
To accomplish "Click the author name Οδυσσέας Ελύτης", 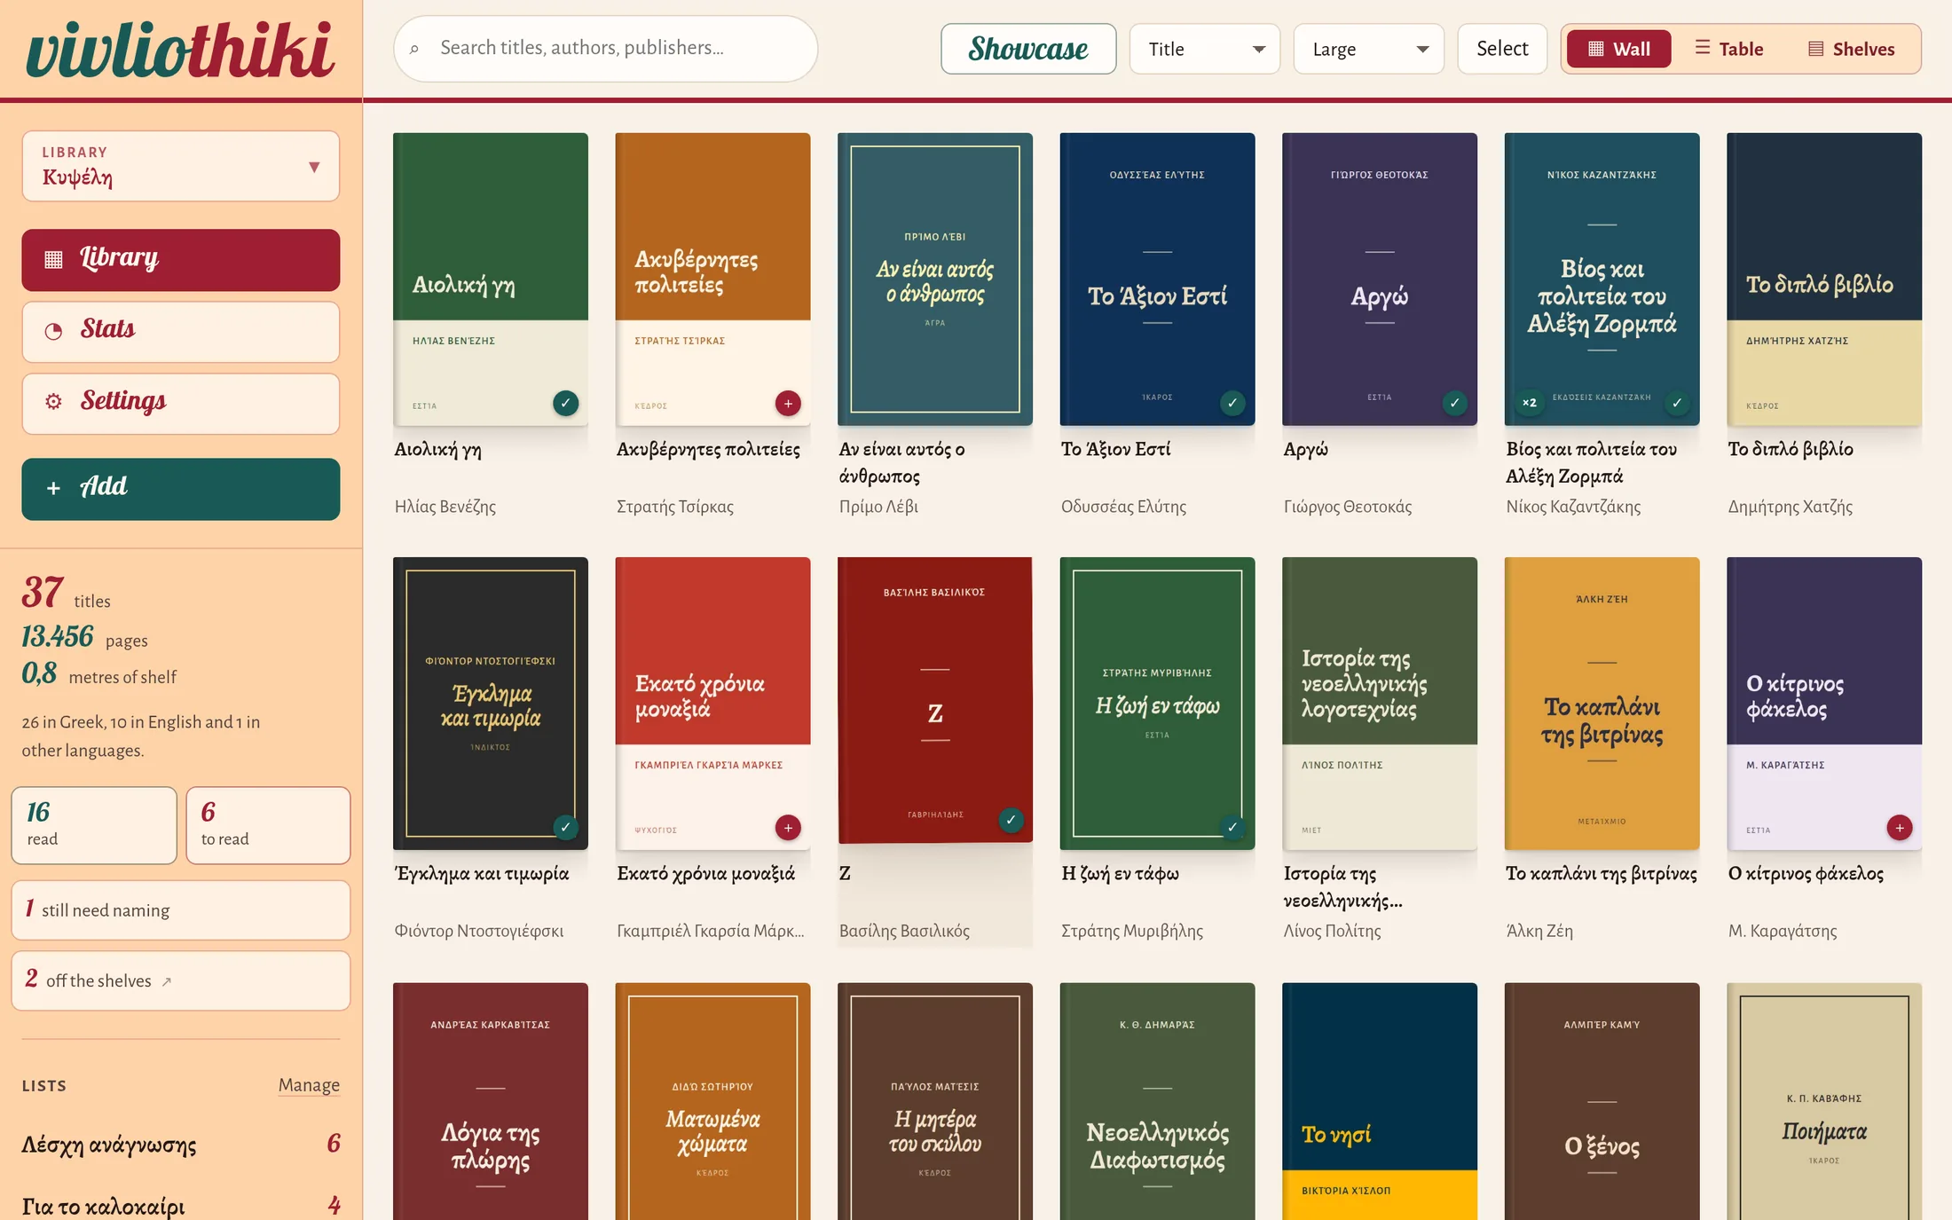I will [x=1123, y=507].
